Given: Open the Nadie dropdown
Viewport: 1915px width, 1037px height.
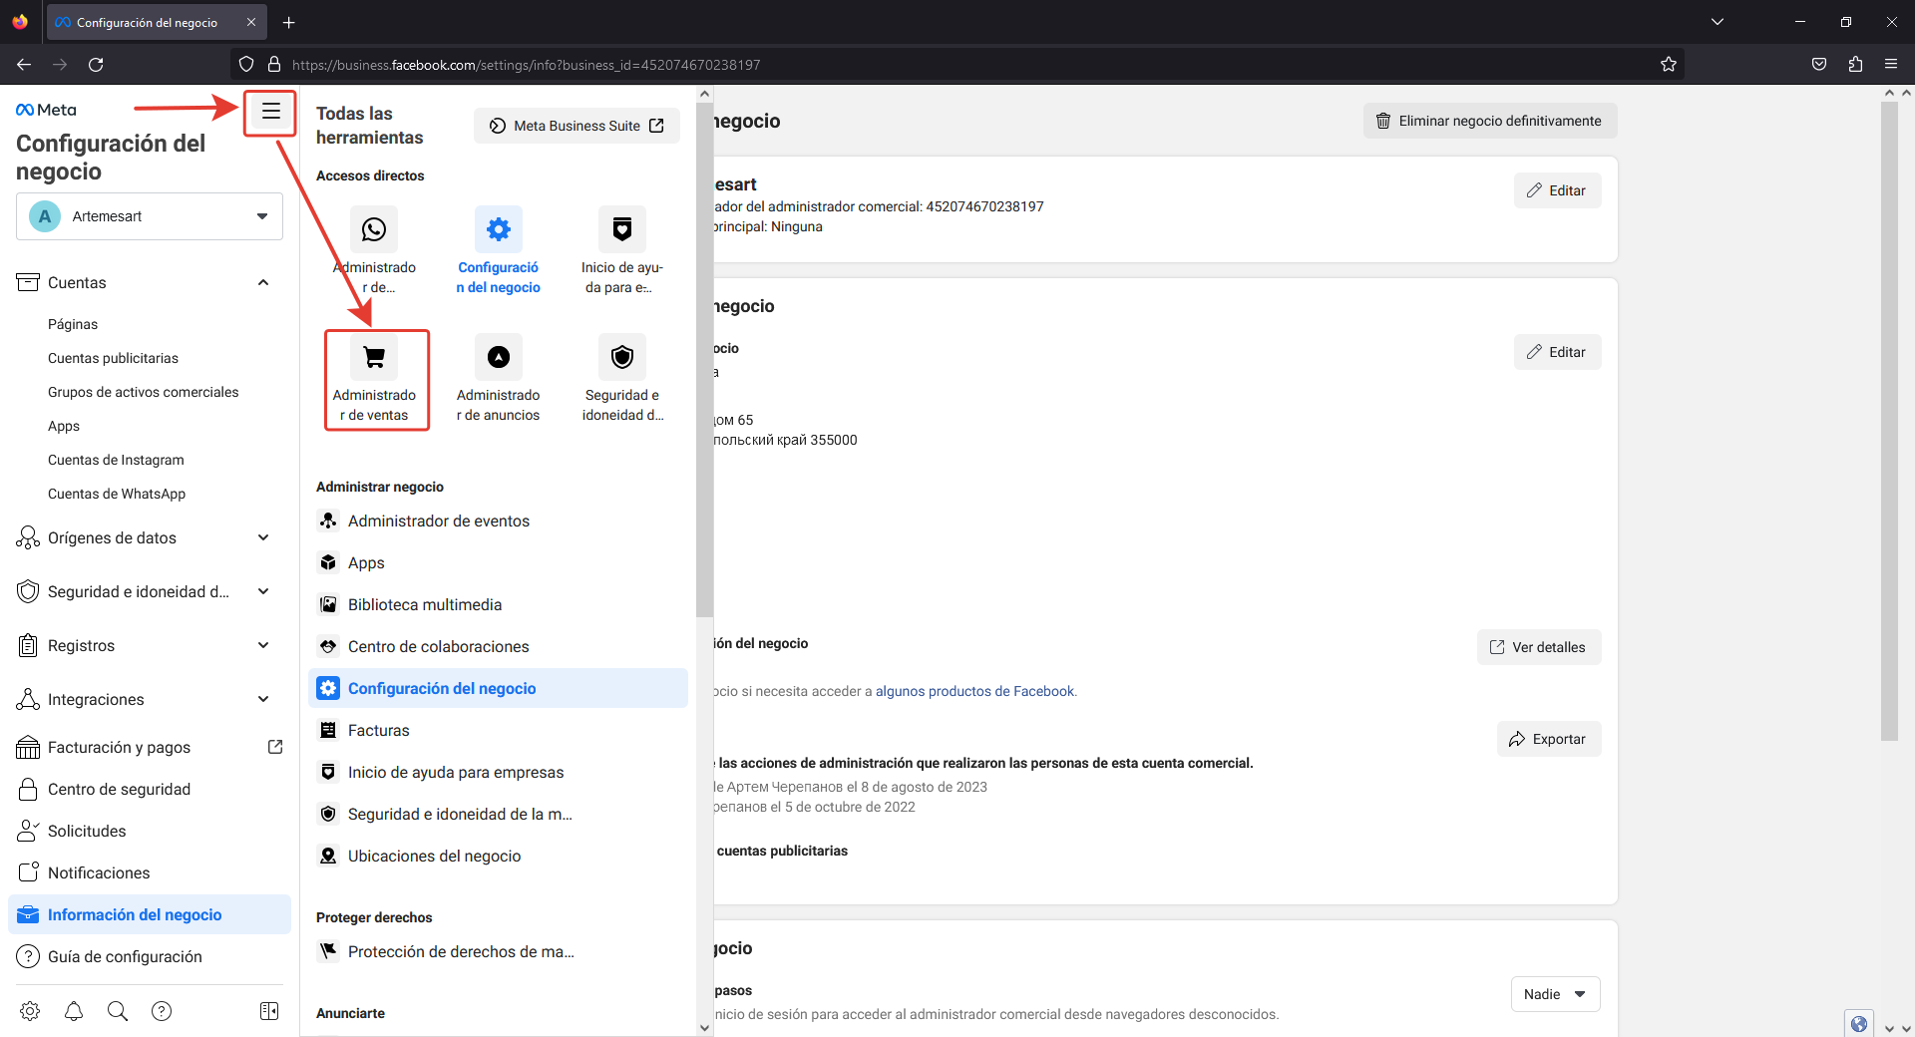Looking at the screenshot, I should coord(1555,994).
